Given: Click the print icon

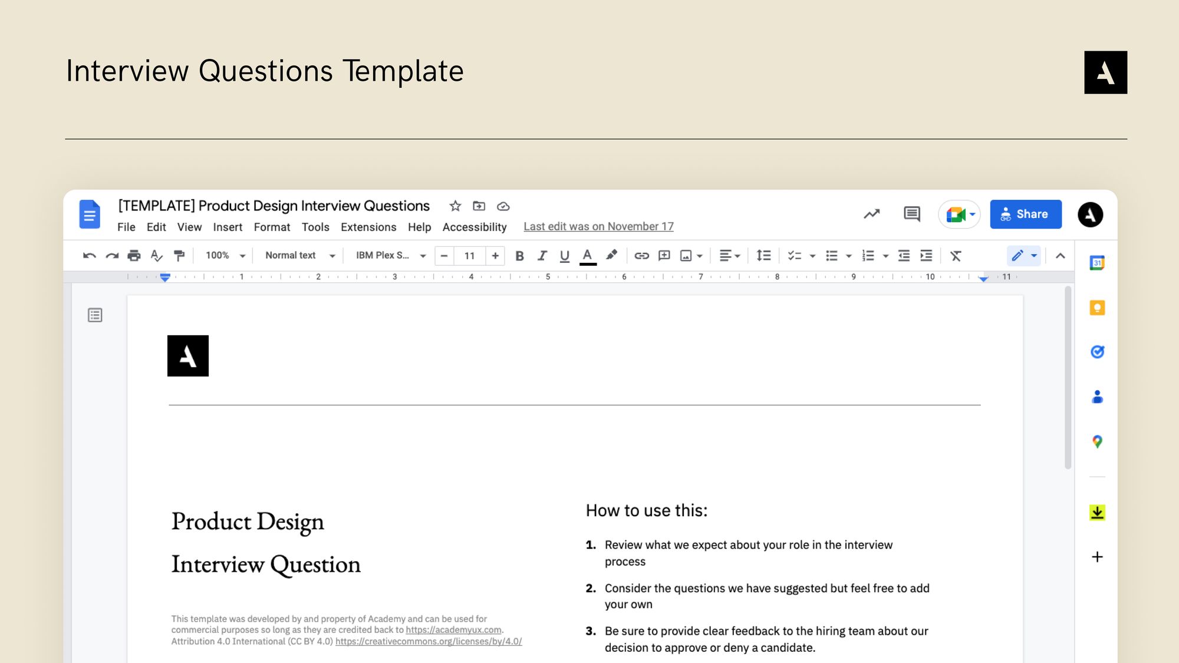Looking at the screenshot, I should pyautogui.click(x=134, y=255).
